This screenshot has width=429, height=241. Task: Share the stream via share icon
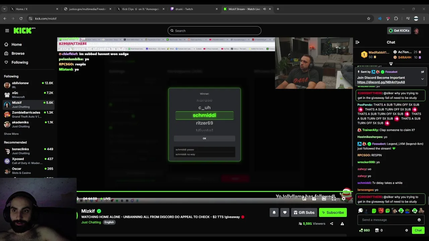click(331, 224)
